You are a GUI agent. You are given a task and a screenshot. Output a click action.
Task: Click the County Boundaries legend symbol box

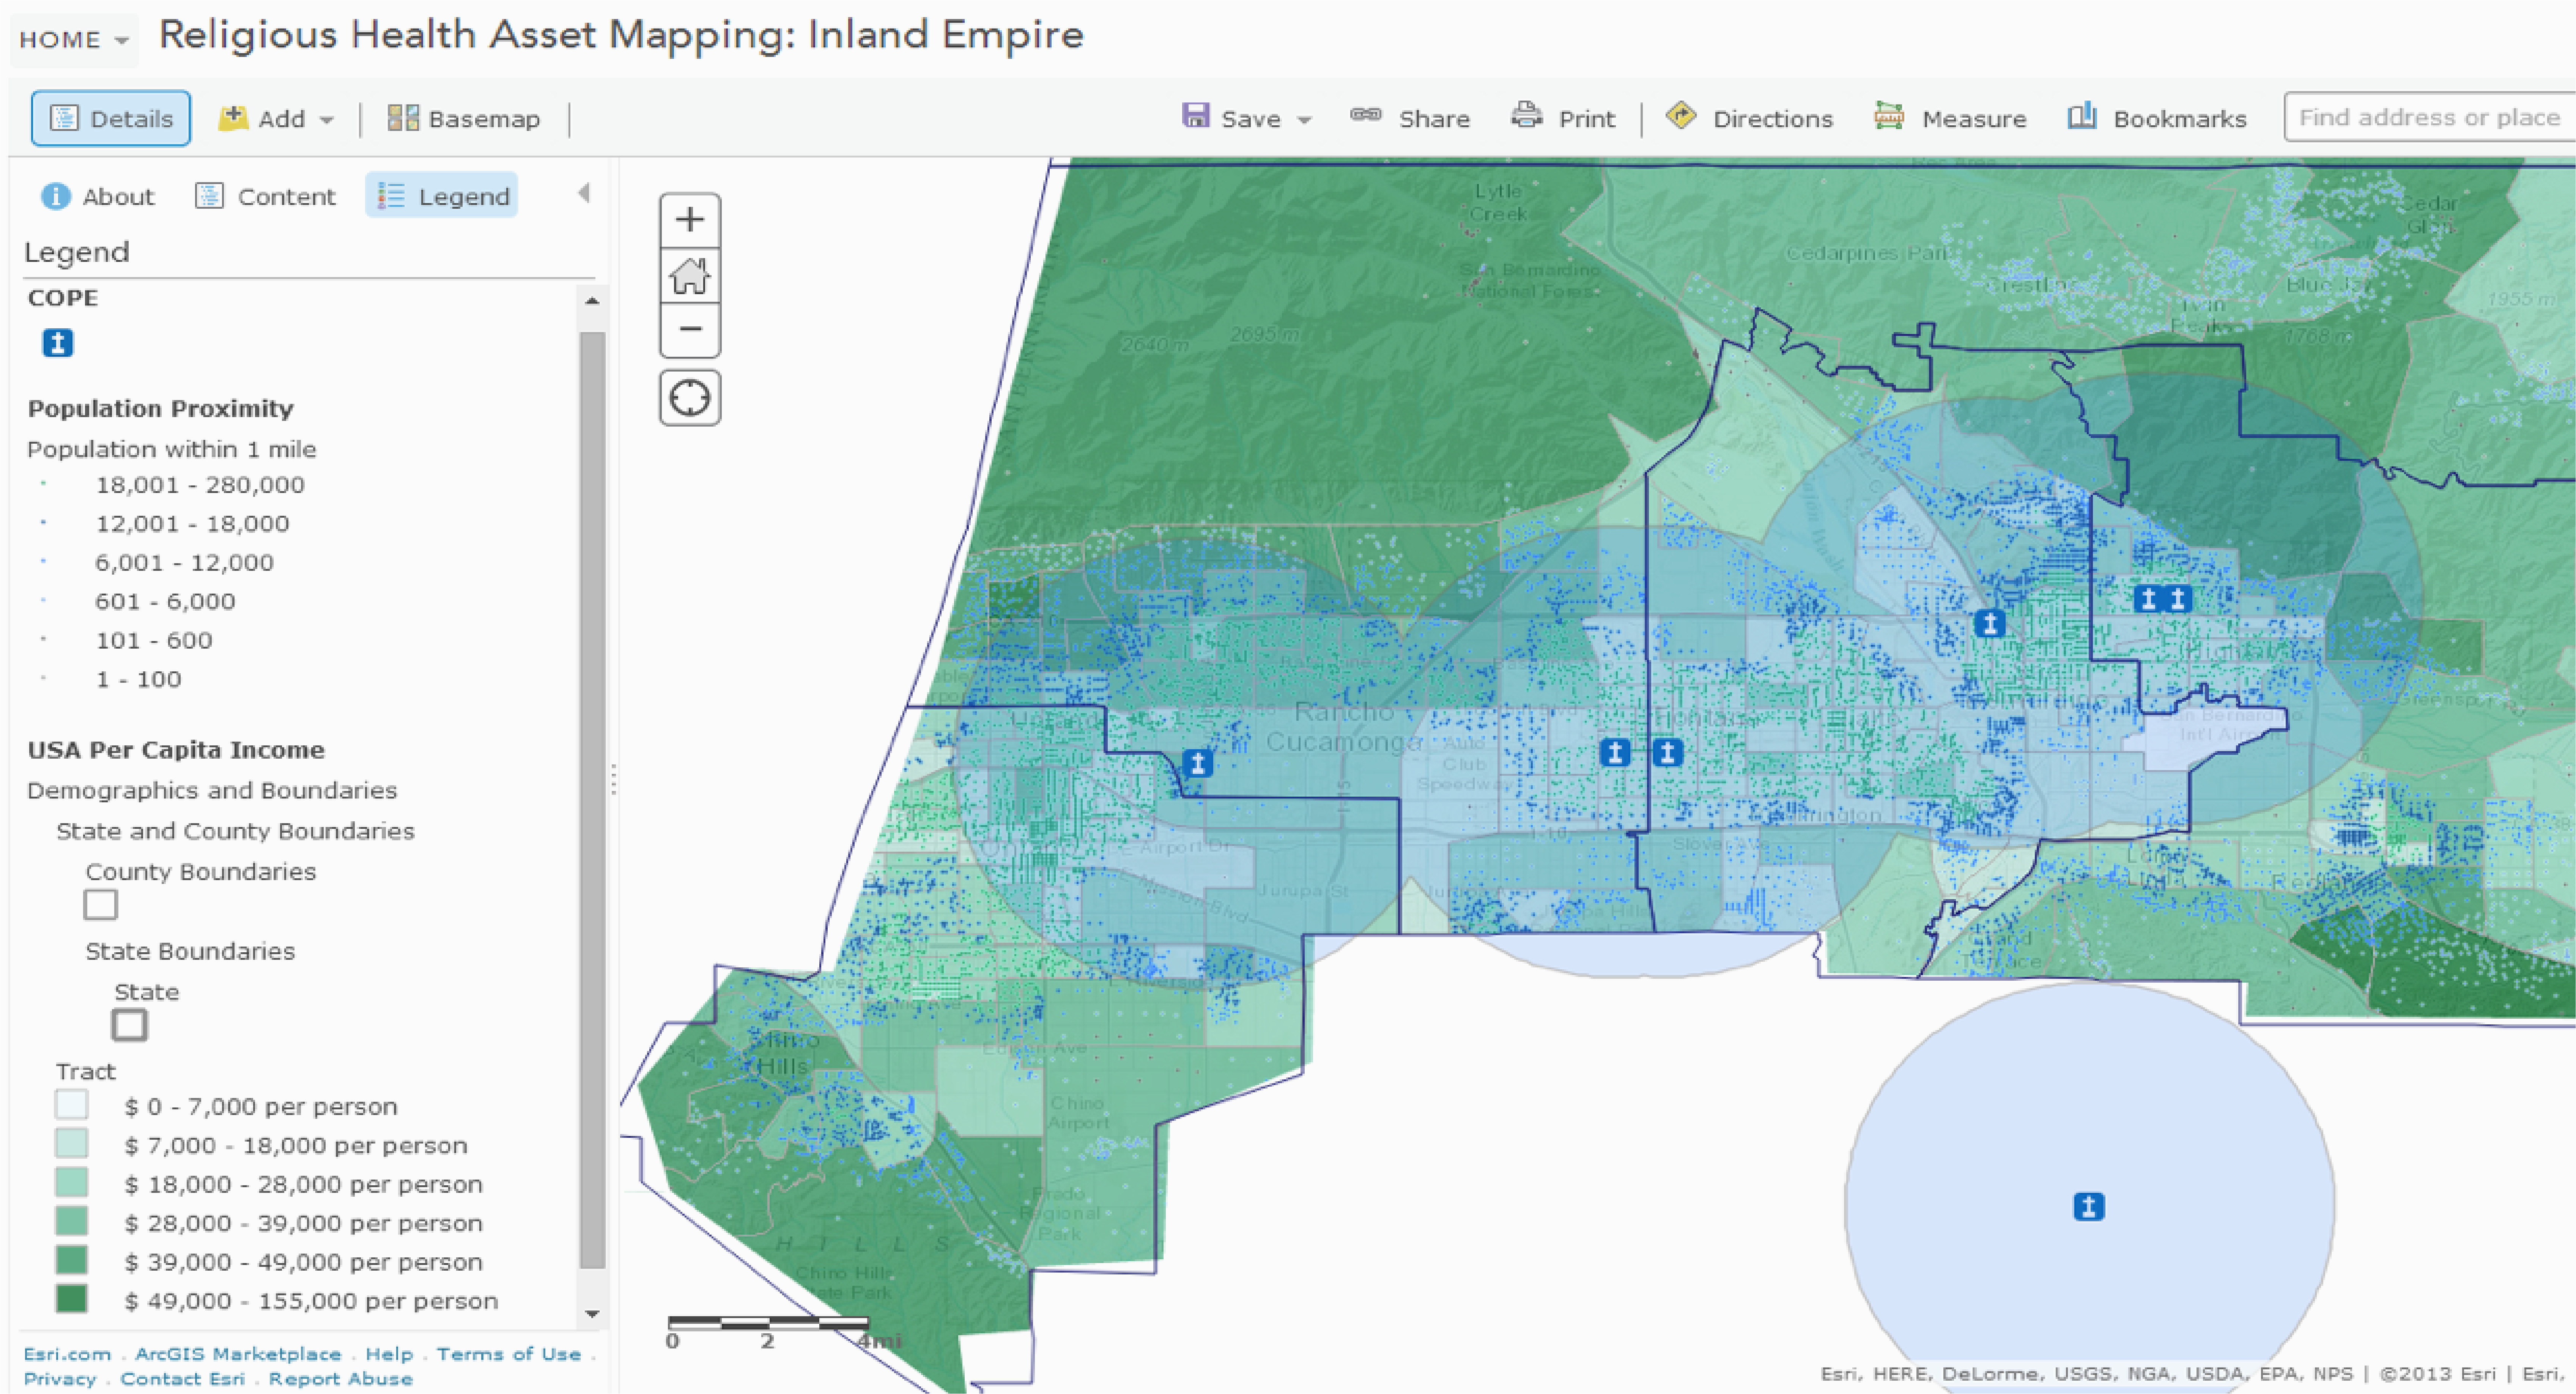[x=100, y=905]
